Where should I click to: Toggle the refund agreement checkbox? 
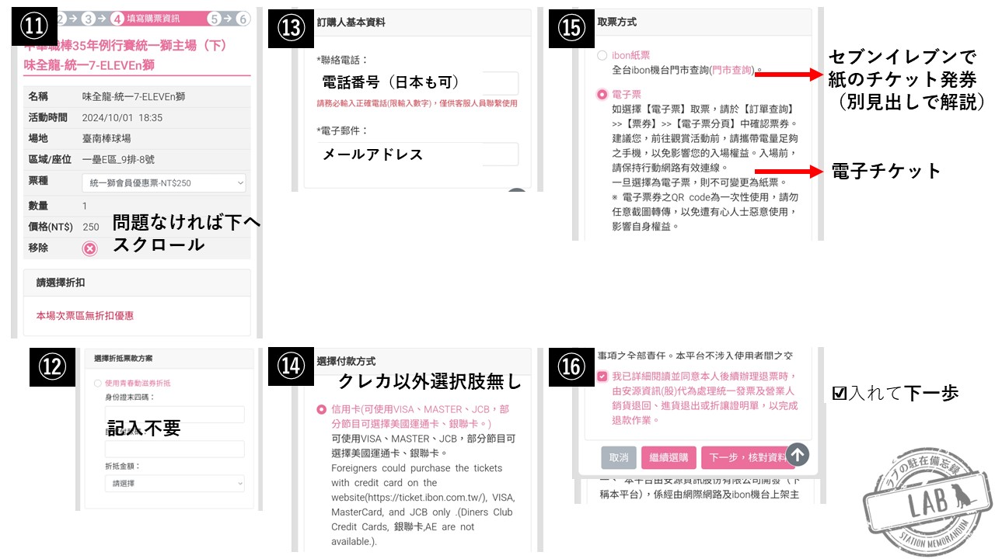coord(602,377)
